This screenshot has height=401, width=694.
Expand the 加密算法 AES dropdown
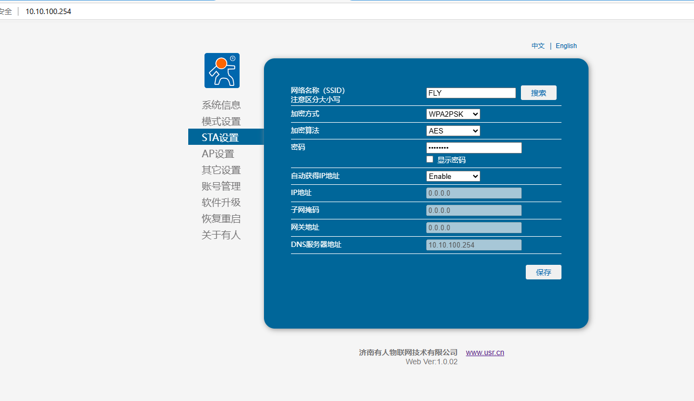[x=453, y=131]
